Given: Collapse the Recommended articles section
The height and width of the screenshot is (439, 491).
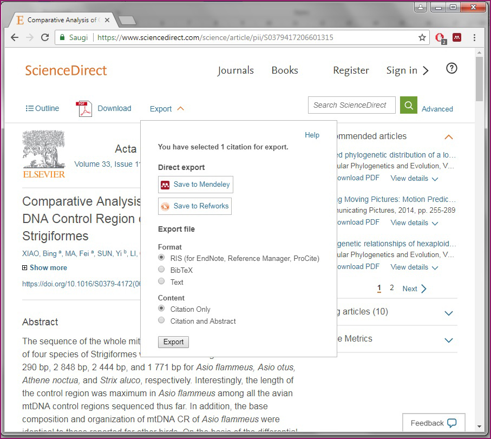Looking at the screenshot, I should pyautogui.click(x=448, y=136).
